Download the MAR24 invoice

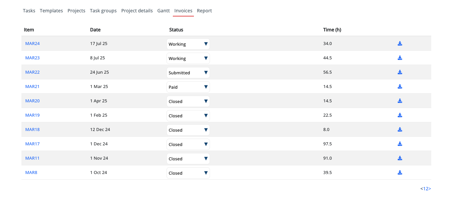coord(399,44)
